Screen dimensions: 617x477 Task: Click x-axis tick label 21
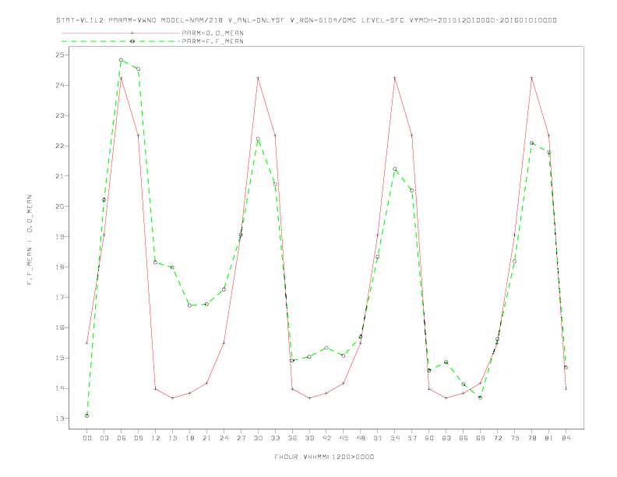pyautogui.click(x=206, y=438)
